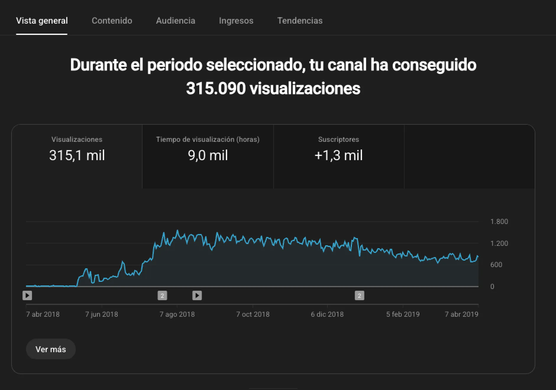Select the Visualizaciones metric card
556x390 pixels.
(x=77, y=150)
